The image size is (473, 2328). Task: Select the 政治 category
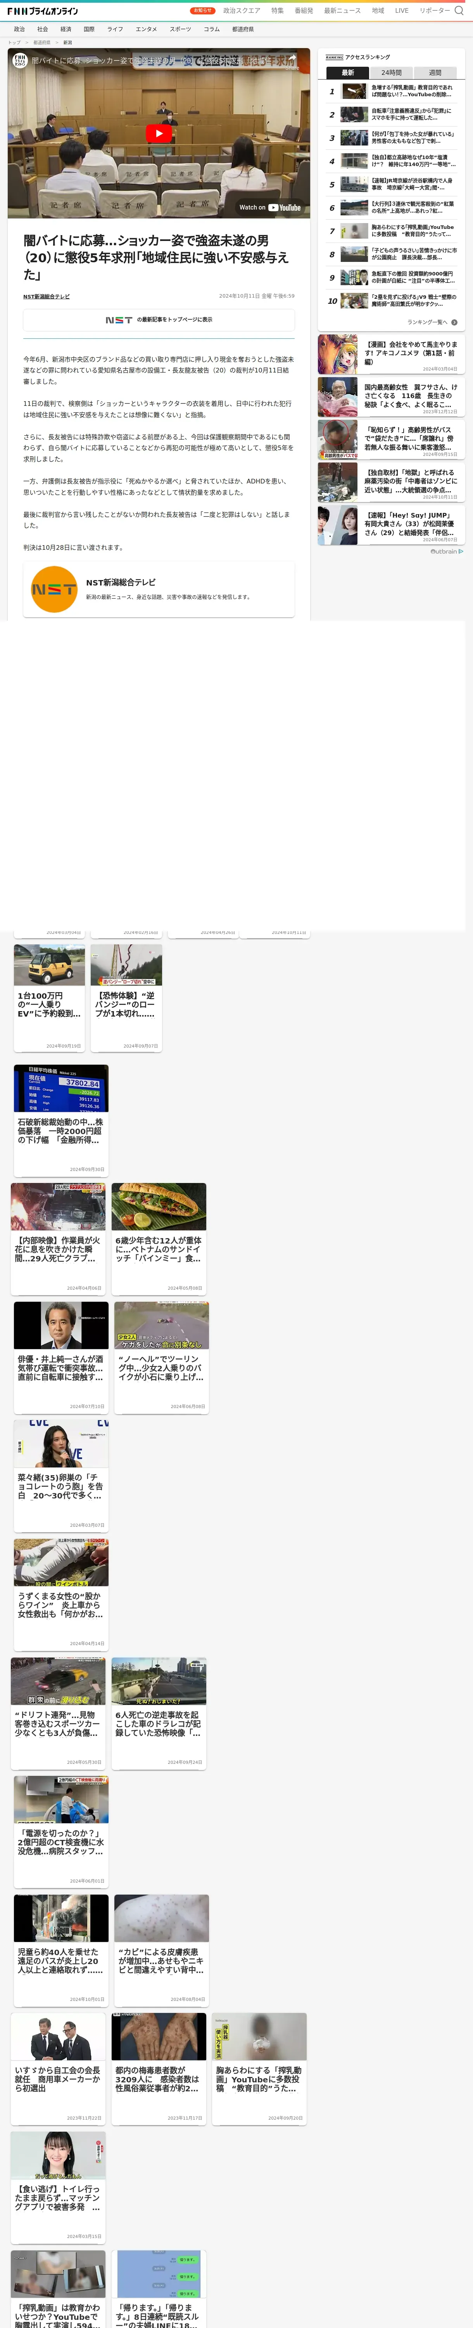point(19,29)
